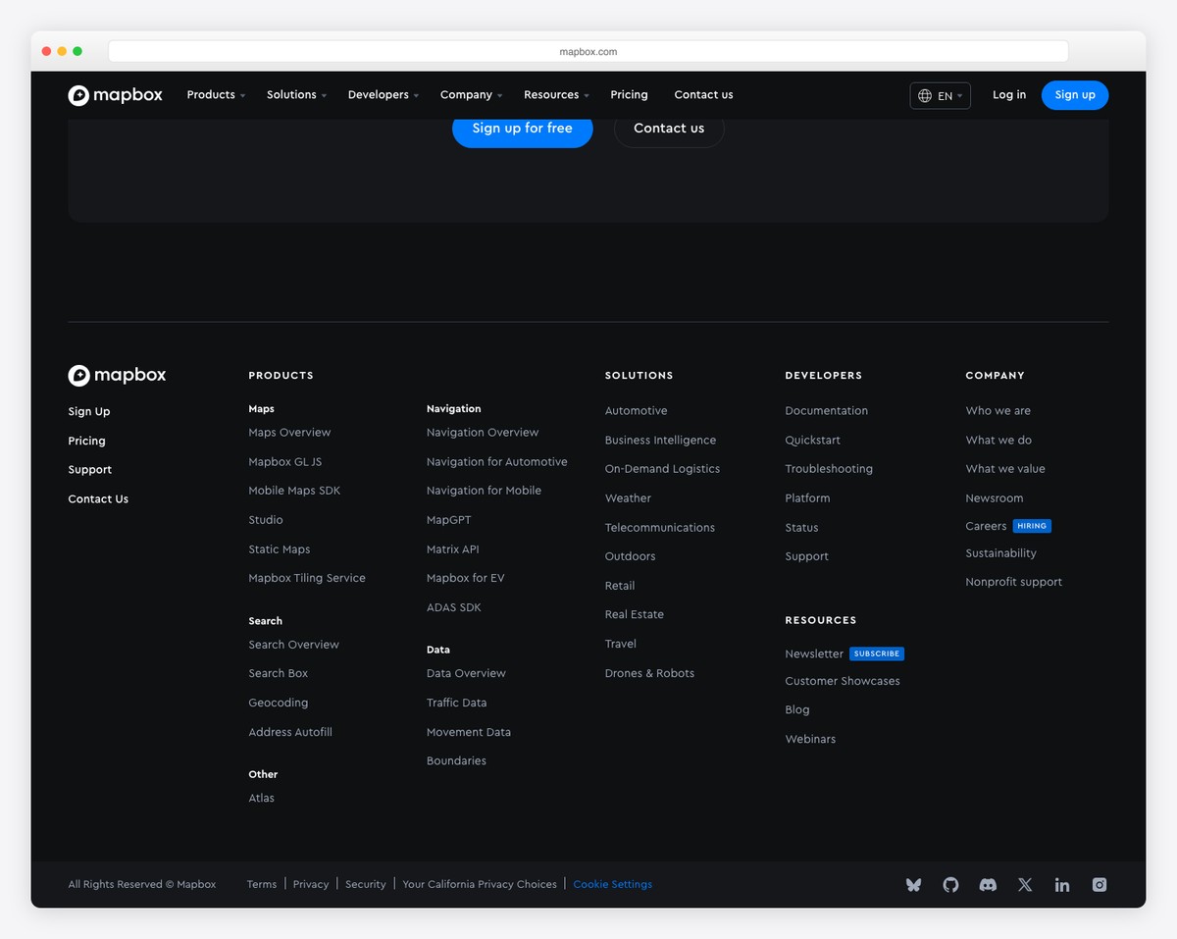The height and width of the screenshot is (939, 1177).
Task: Select the Mapbox logo above the footer links
Action: coord(117,375)
